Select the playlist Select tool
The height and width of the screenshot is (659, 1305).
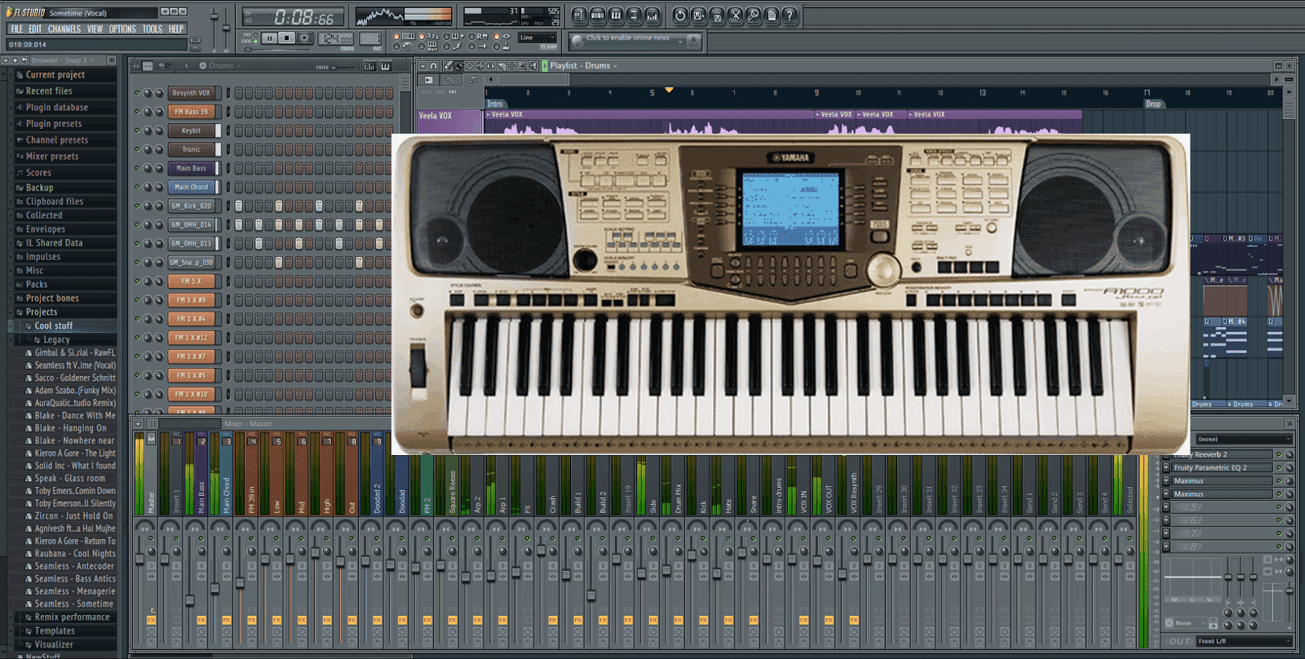pyautogui.click(x=512, y=65)
